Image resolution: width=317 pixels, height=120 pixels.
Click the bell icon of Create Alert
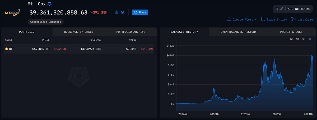point(229,20)
